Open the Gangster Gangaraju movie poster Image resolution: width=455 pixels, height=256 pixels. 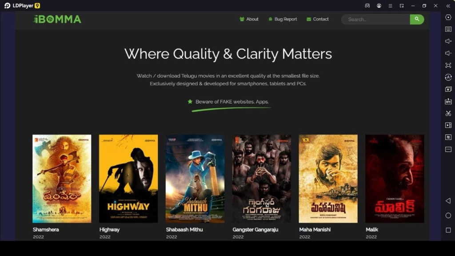[261, 179]
